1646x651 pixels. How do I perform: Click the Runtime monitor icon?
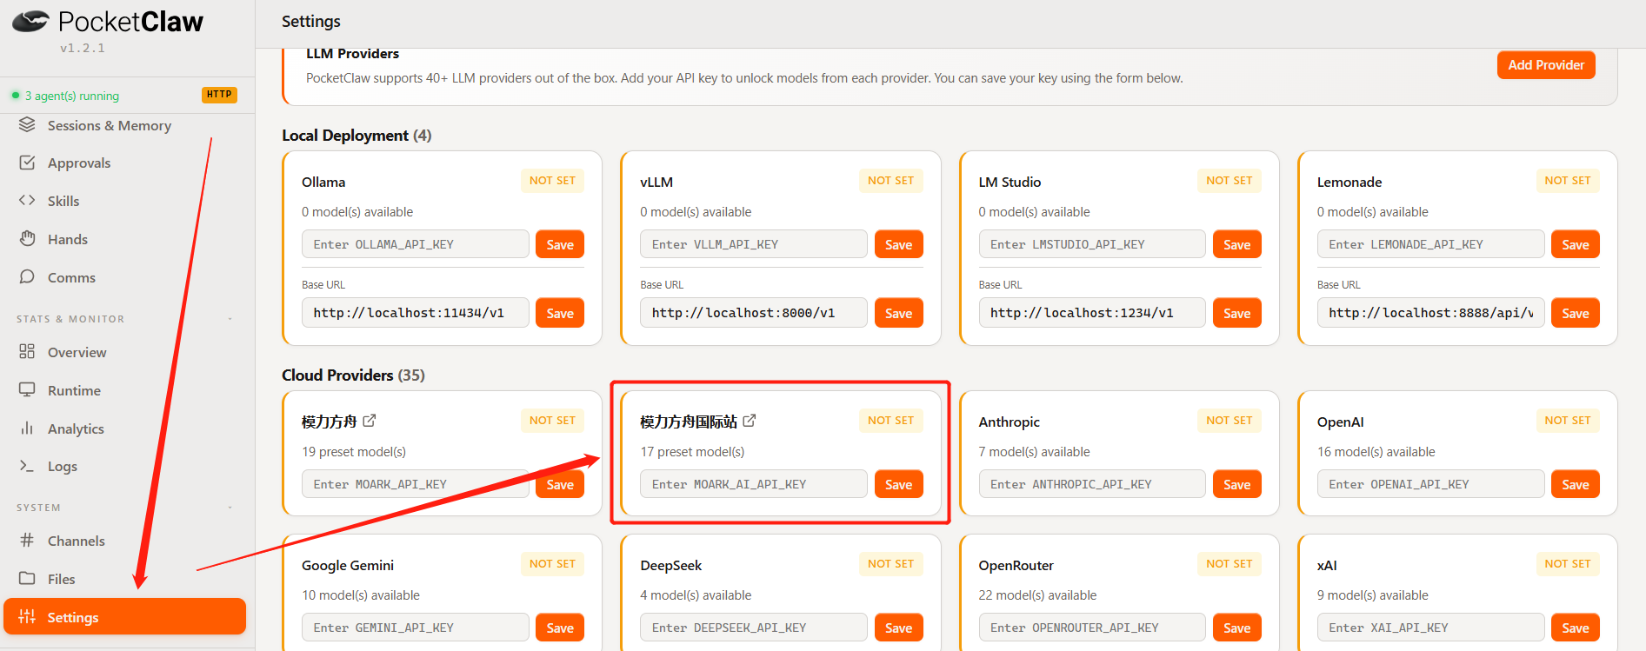(27, 389)
